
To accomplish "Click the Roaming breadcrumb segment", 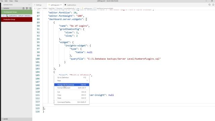I will [x=59, y=8].
